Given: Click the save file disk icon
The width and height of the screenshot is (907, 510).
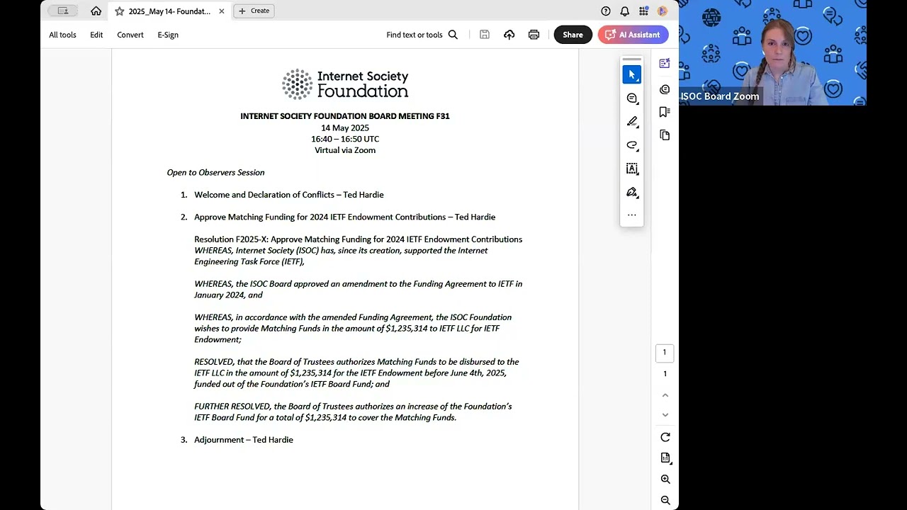Looking at the screenshot, I should click(485, 35).
